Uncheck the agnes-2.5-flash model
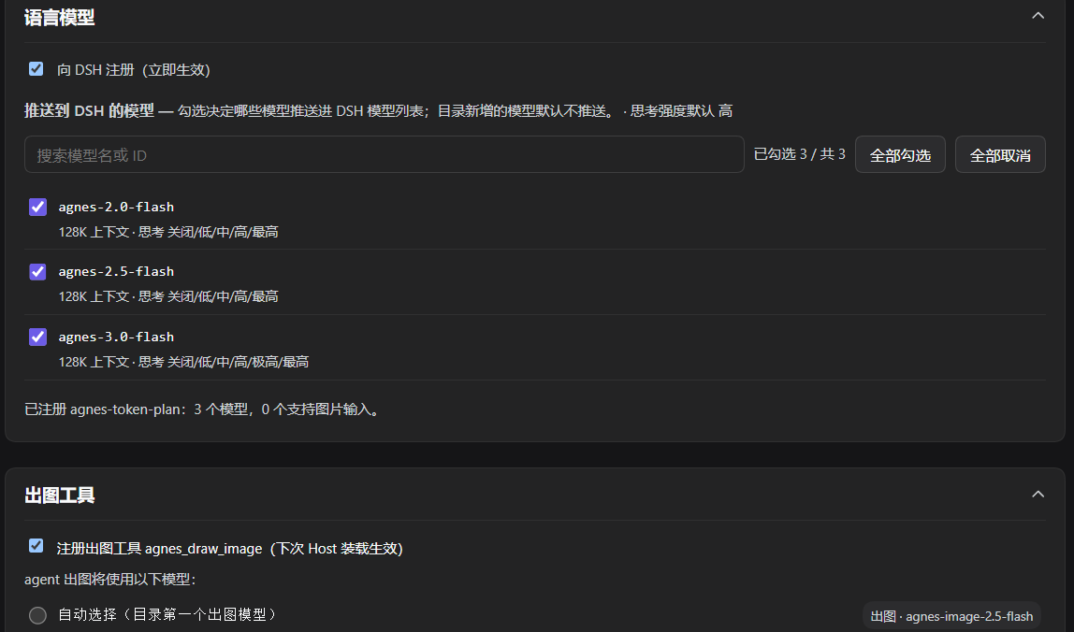The image size is (1074, 632). click(37, 272)
